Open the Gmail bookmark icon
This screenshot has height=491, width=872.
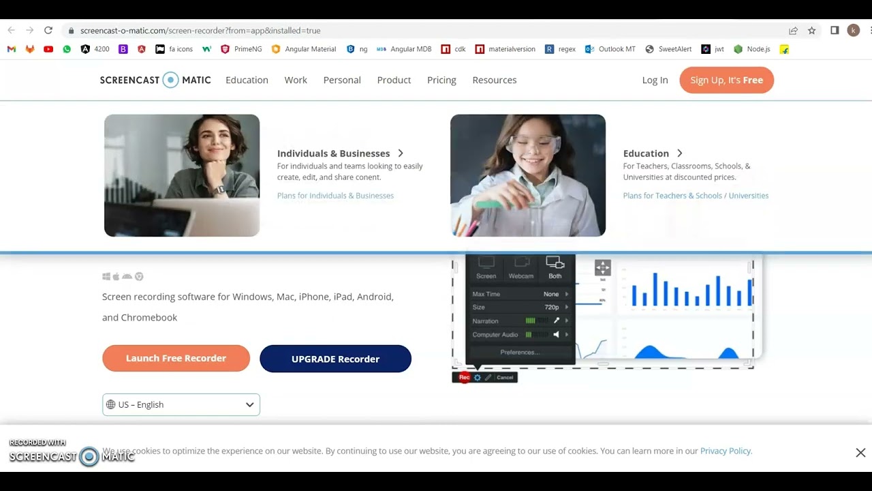(11, 49)
